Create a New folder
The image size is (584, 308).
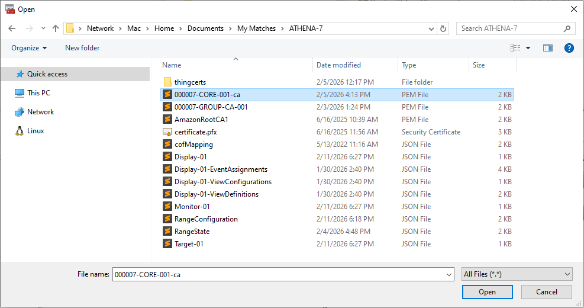pyautogui.click(x=82, y=48)
